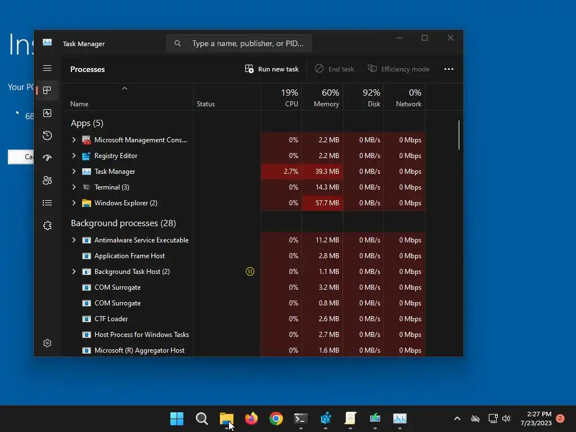
Task: Open the Windows Start menu
Action: tap(177, 418)
